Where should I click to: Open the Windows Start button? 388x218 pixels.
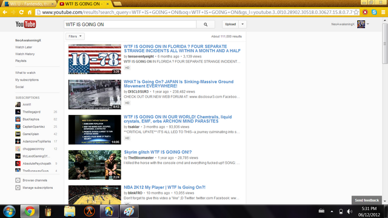click(x=10, y=211)
